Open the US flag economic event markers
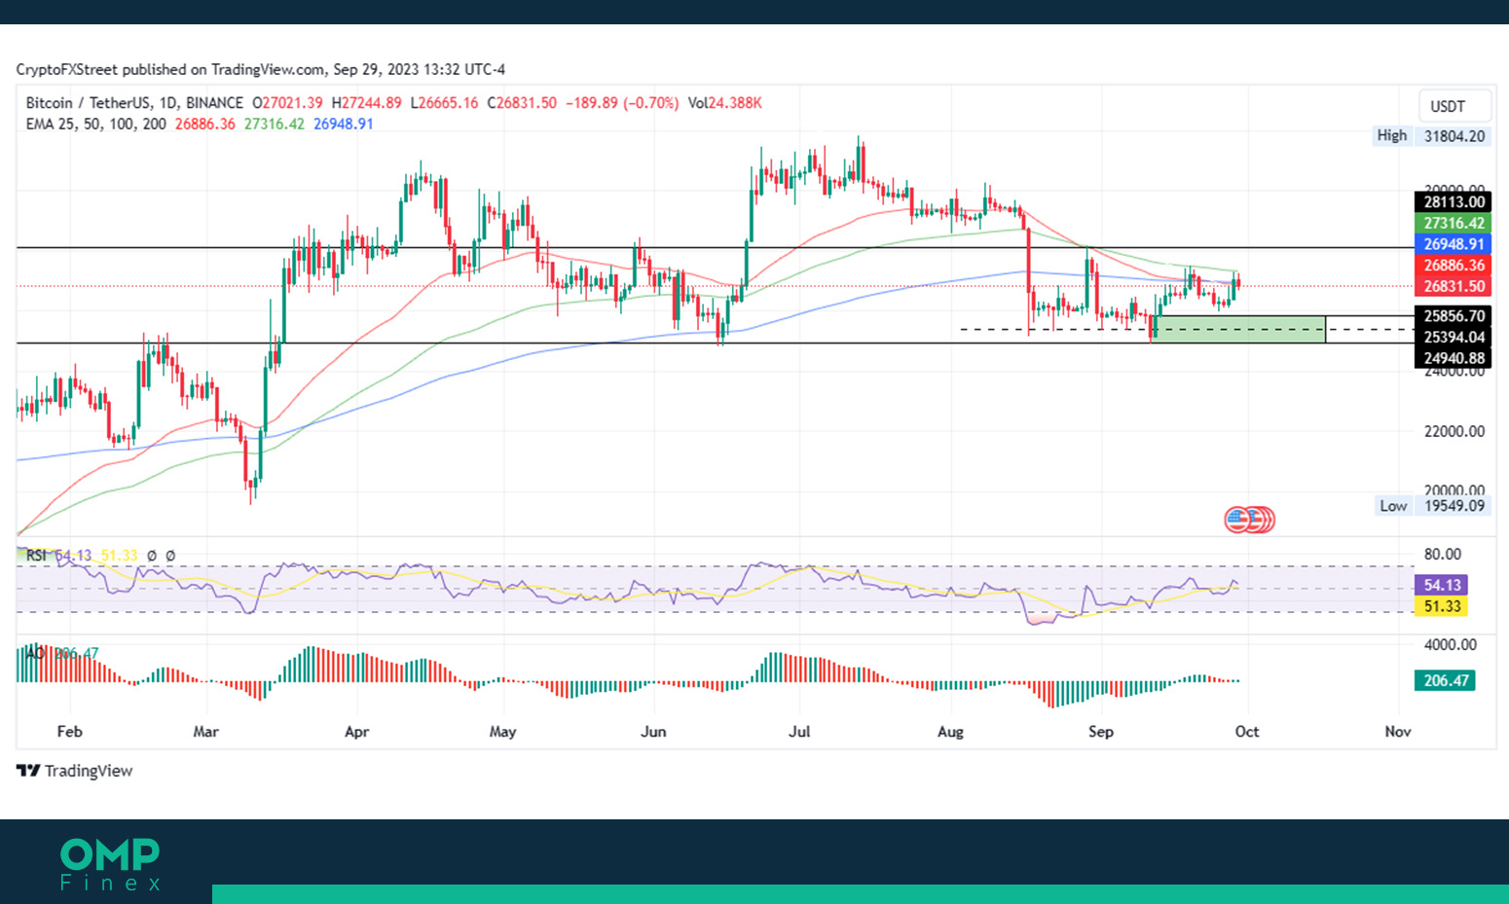This screenshot has height=904, width=1509. tap(1249, 520)
